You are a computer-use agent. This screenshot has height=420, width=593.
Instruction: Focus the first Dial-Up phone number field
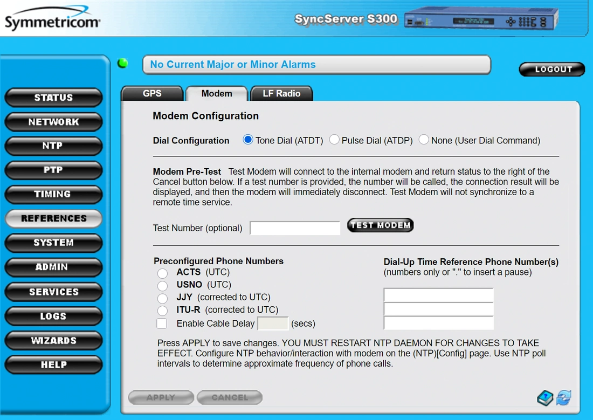point(439,295)
